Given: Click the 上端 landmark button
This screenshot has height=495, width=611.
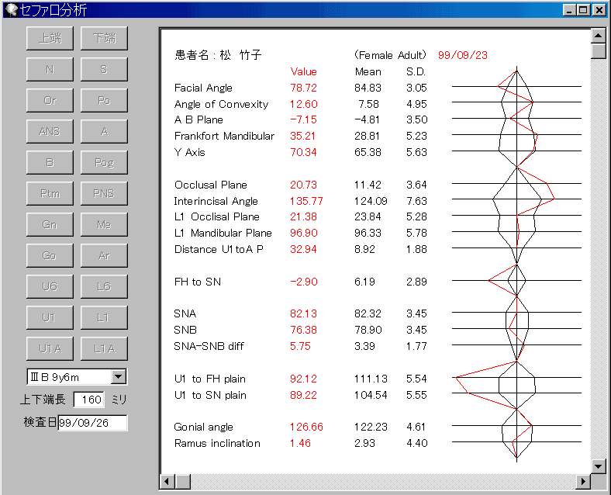Looking at the screenshot, I should tap(50, 38).
